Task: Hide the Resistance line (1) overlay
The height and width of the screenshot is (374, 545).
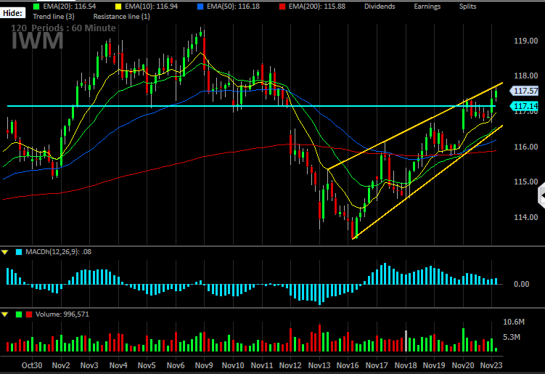Action: [x=121, y=17]
